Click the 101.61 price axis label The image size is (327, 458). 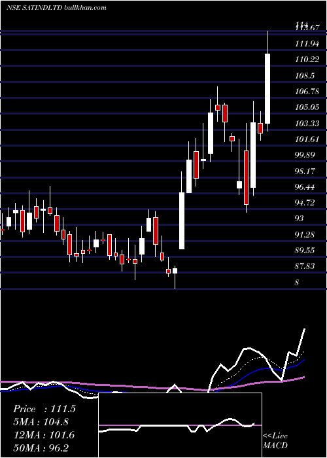click(307, 139)
